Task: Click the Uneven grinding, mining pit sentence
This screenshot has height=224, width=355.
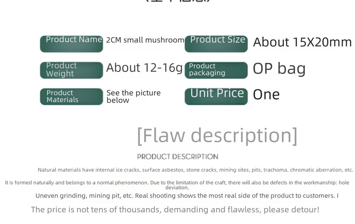Action: coord(187,196)
